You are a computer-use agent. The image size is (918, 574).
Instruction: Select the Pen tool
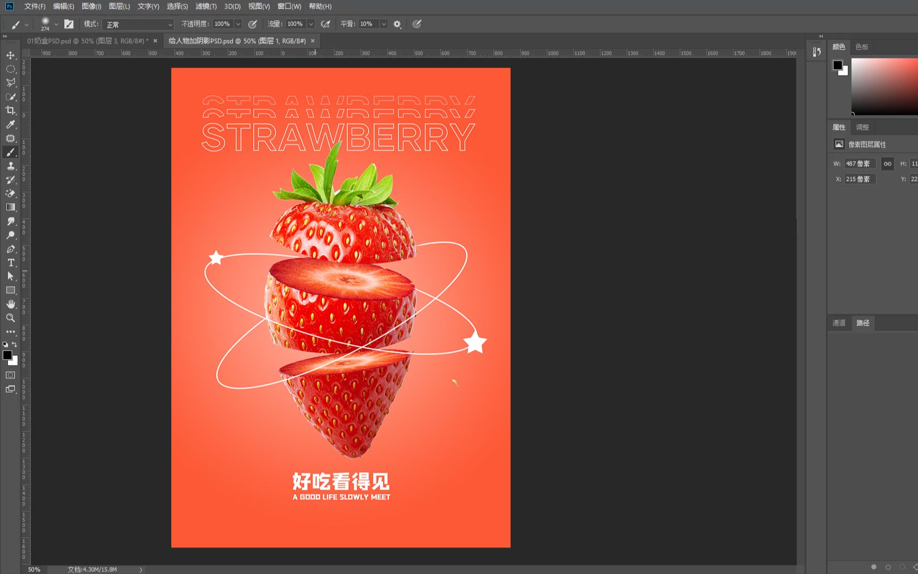pos(11,249)
